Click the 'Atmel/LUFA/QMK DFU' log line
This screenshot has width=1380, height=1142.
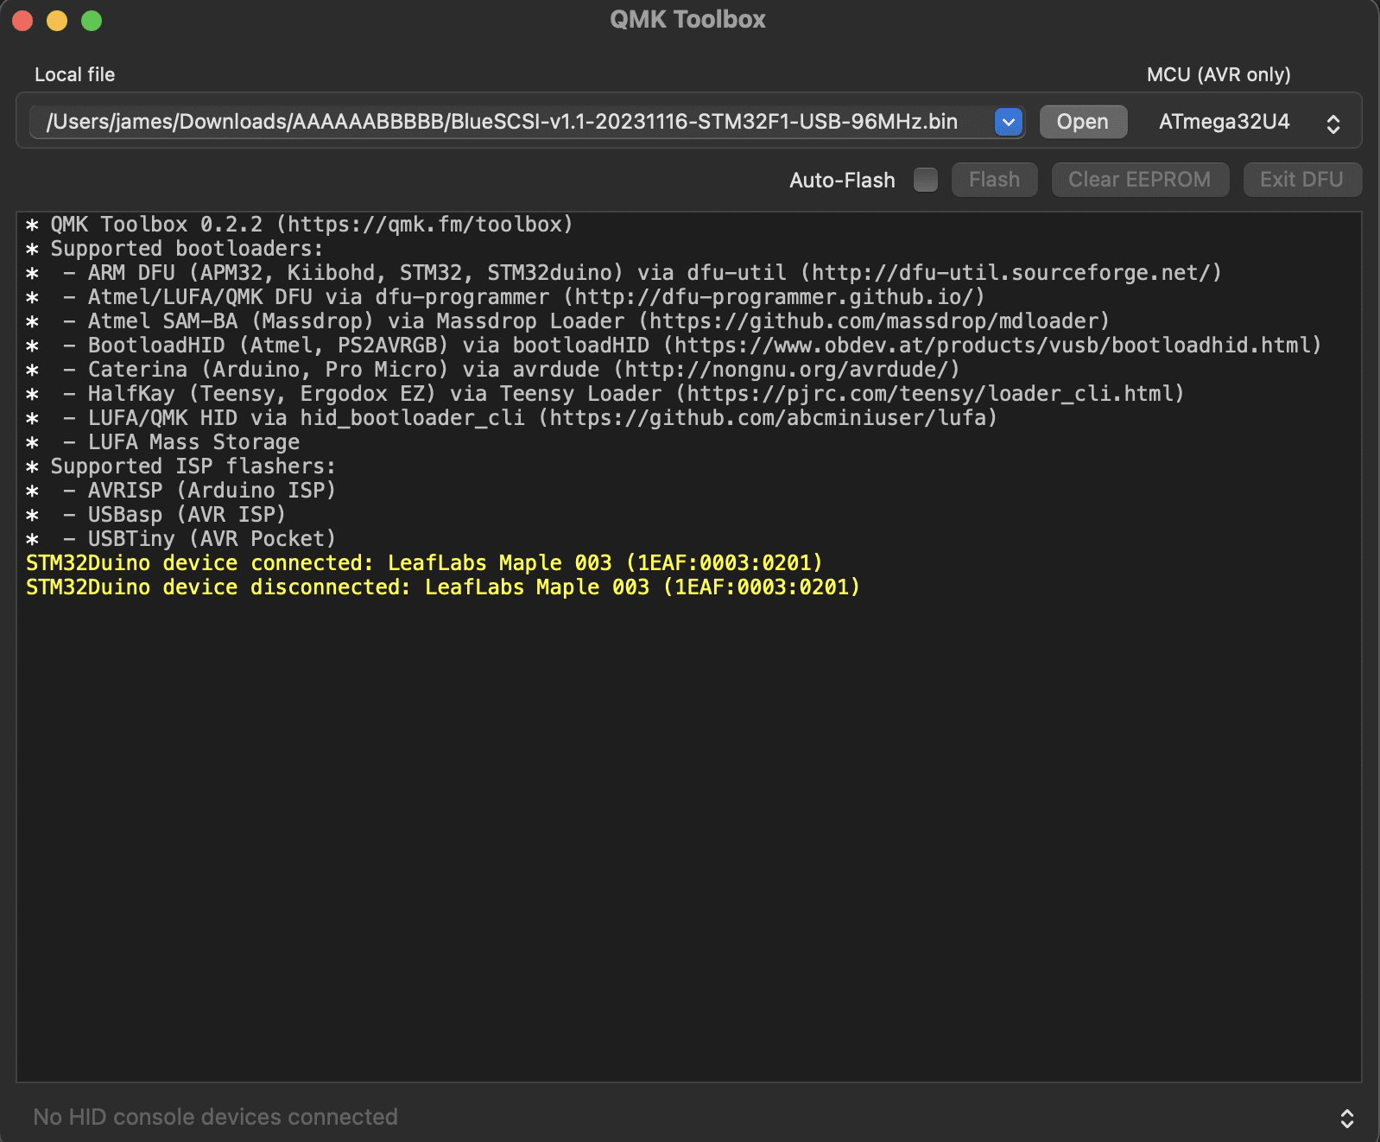coord(505,297)
